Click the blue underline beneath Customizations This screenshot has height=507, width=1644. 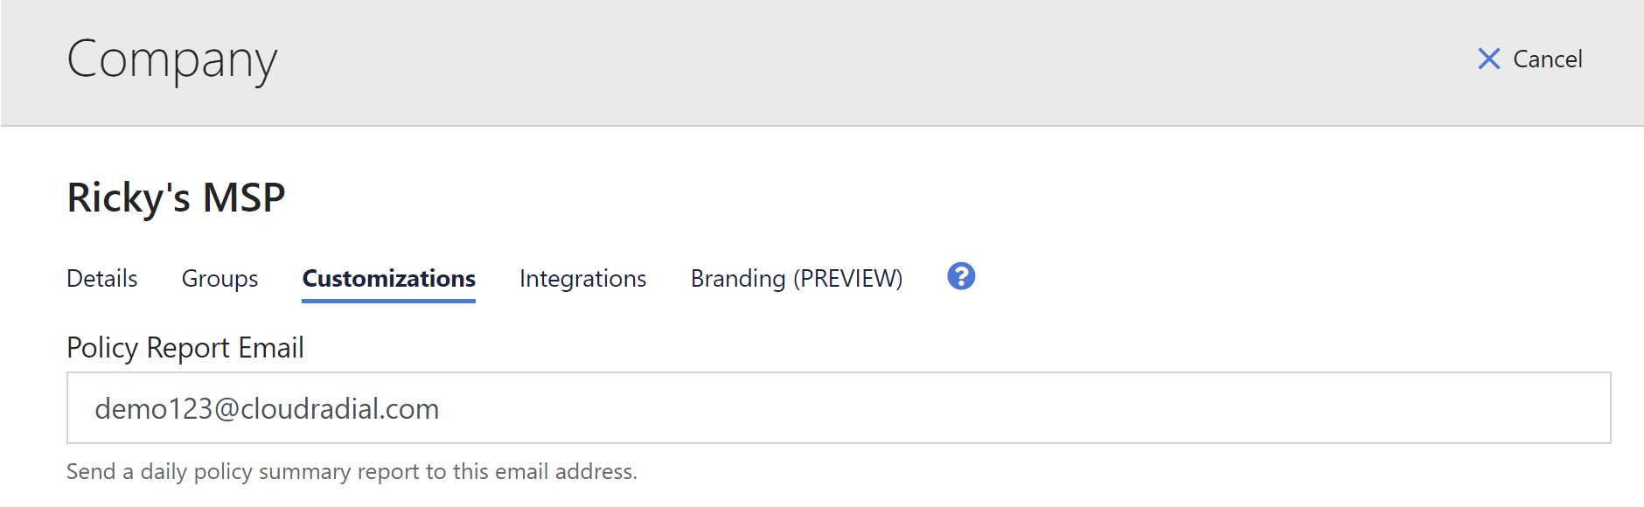(x=388, y=301)
